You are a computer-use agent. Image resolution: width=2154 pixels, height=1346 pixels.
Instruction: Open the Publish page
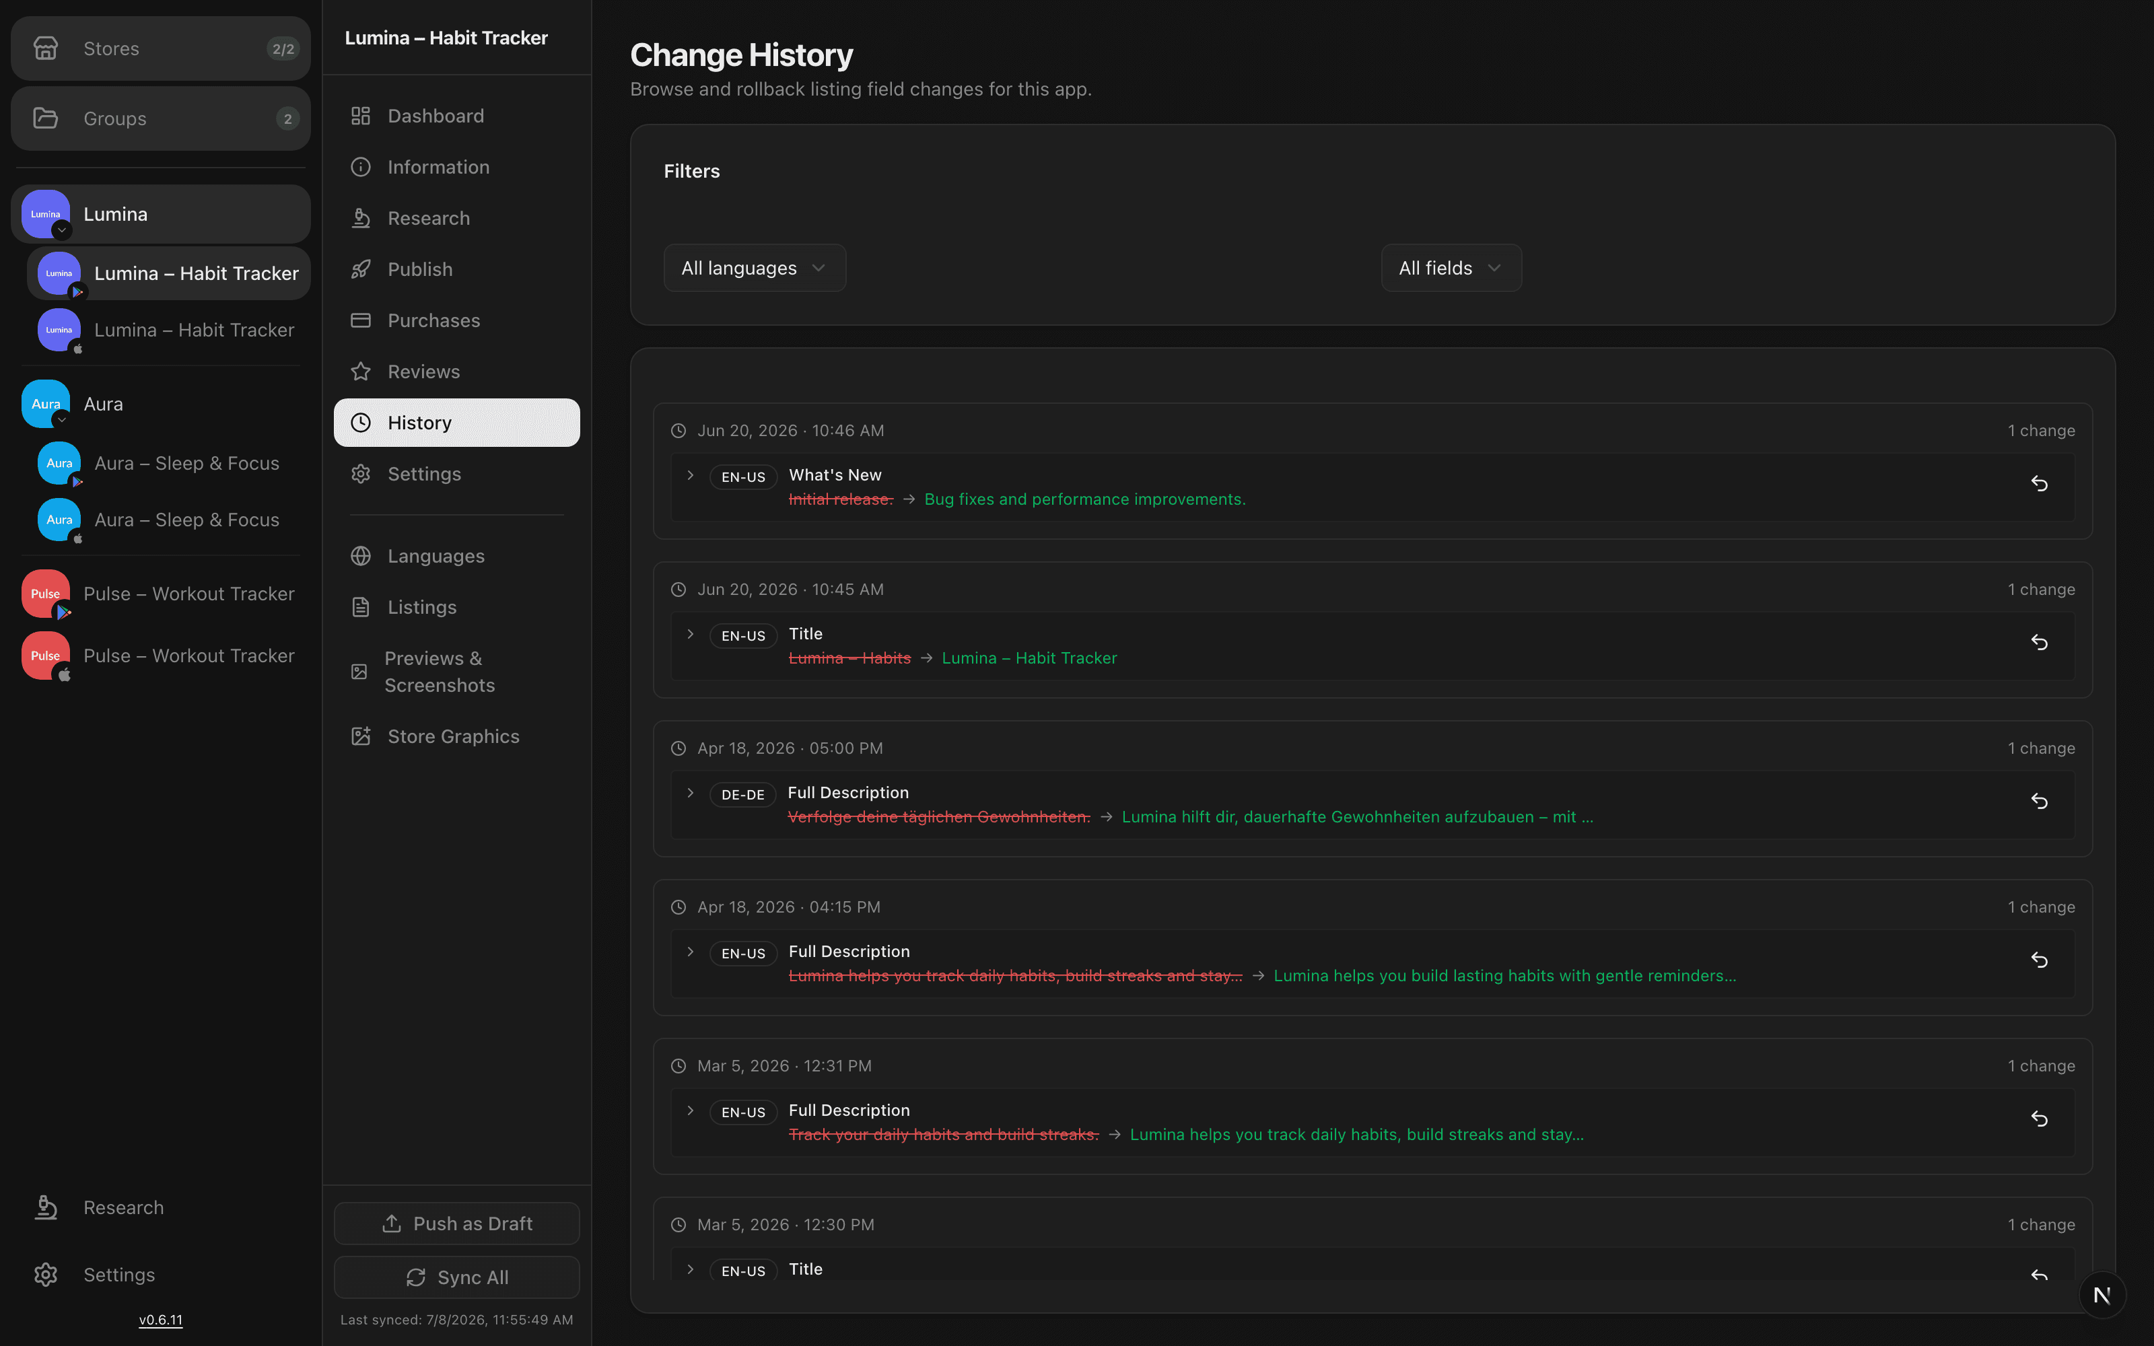(456, 269)
